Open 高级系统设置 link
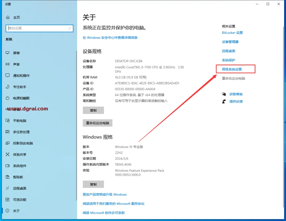Image resolution: width=286 pixels, height=221 pixels. [x=232, y=69]
